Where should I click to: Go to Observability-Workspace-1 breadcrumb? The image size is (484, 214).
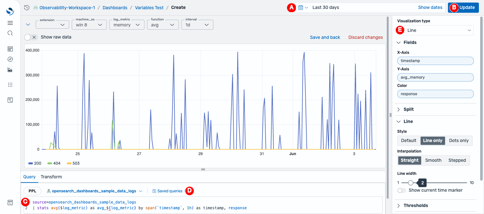[x=67, y=7]
